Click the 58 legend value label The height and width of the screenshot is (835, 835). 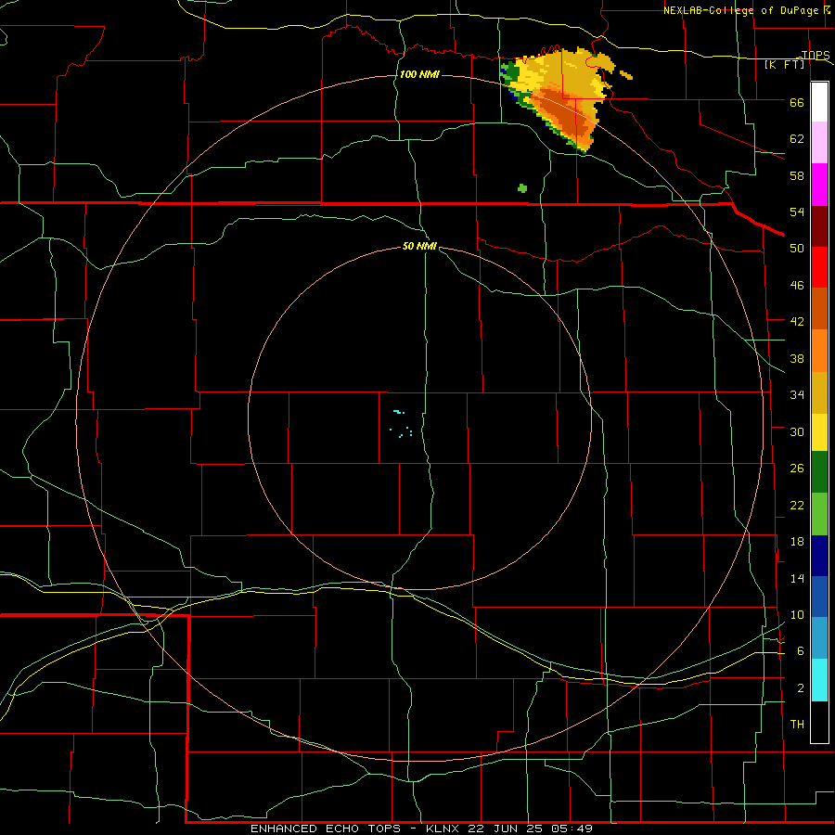pyautogui.click(x=797, y=175)
